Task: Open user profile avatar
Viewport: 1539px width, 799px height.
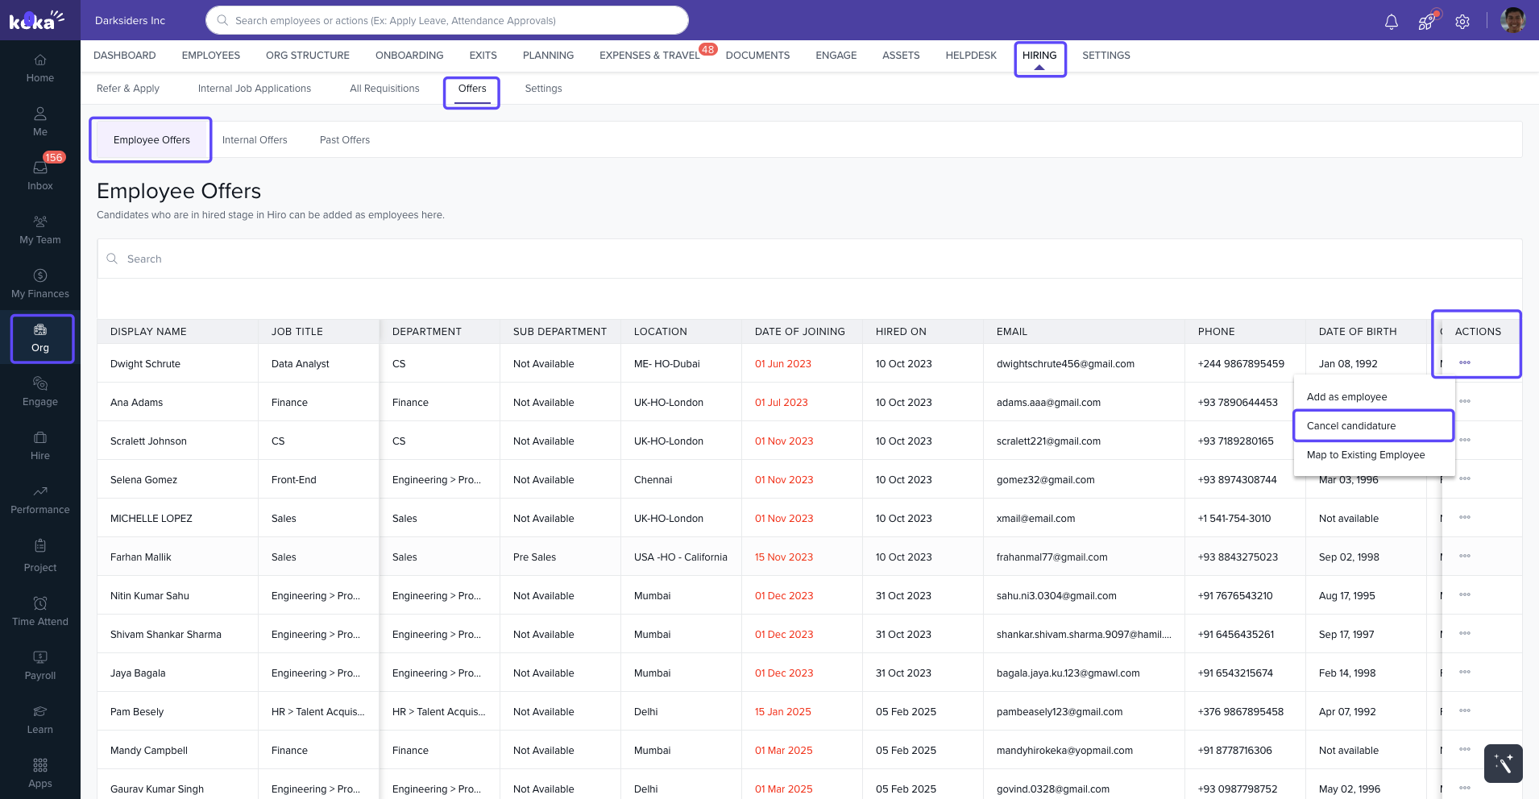Action: click(x=1512, y=20)
